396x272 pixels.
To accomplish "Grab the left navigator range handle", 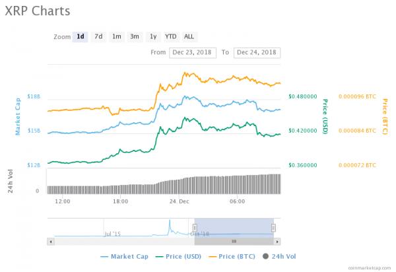I will [x=195, y=228].
